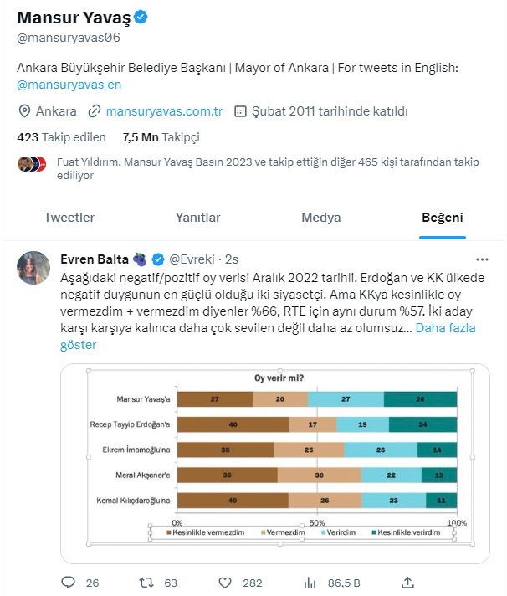The height and width of the screenshot is (596, 507).
Task: Click Evren Balta's profile avatar
Action: coord(33,266)
